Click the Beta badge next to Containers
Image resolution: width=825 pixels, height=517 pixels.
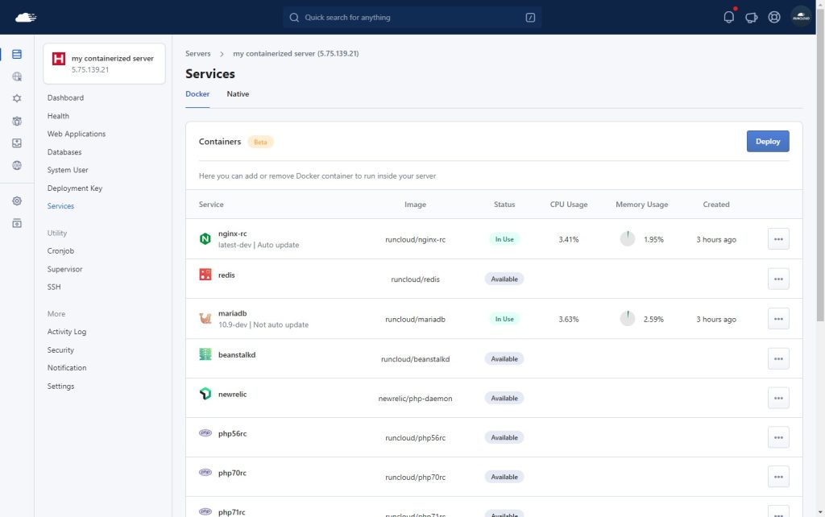click(x=260, y=142)
